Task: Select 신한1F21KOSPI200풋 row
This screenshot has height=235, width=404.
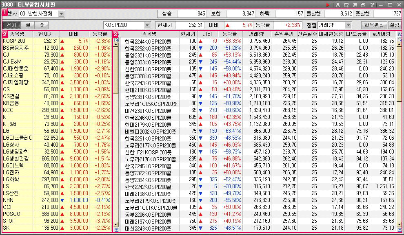Action: coord(257,152)
